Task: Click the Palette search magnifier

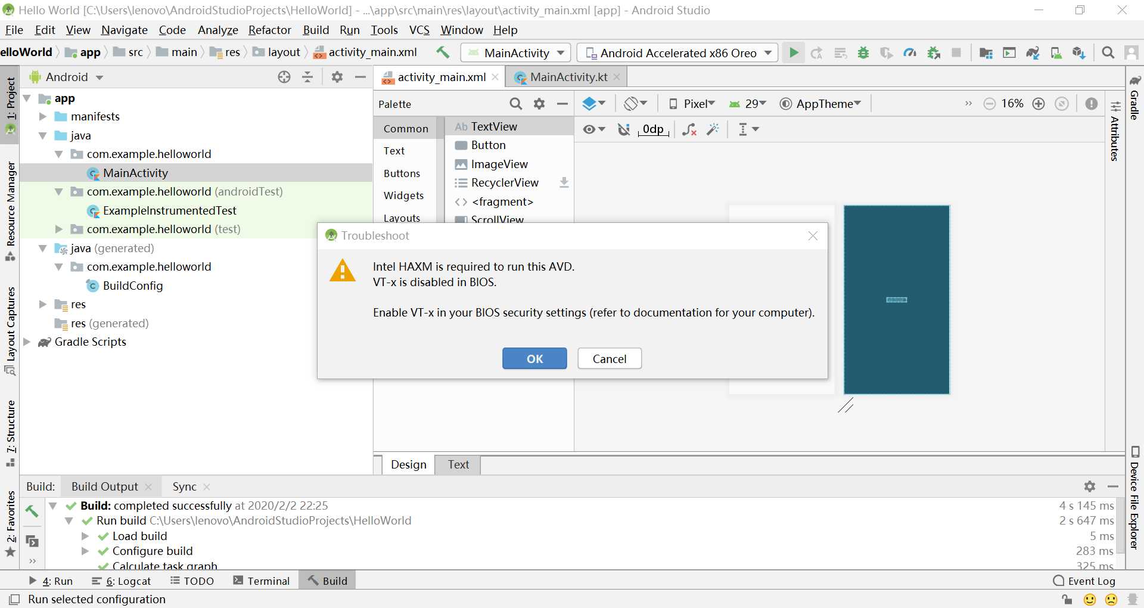Action: point(516,104)
